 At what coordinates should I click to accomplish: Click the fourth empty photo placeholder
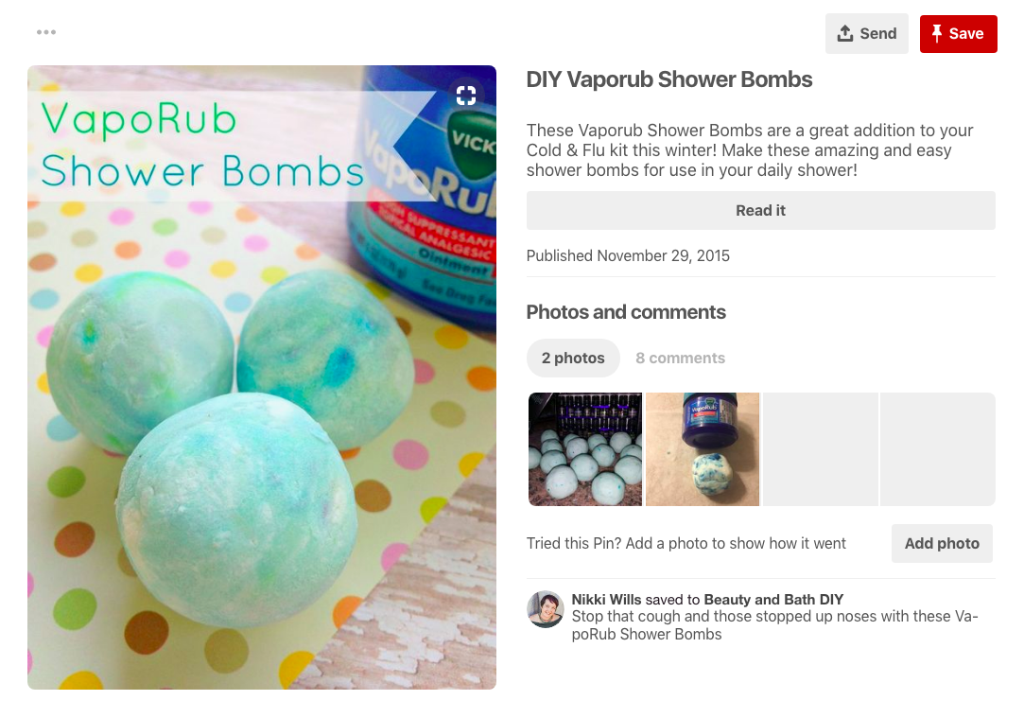pyautogui.click(x=938, y=449)
